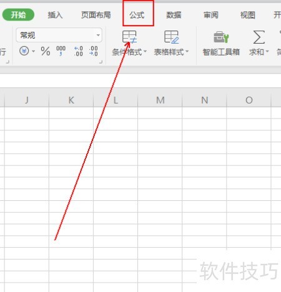Select the Home (开始) tab button
Screen dimensions: 281x292
point(18,15)
